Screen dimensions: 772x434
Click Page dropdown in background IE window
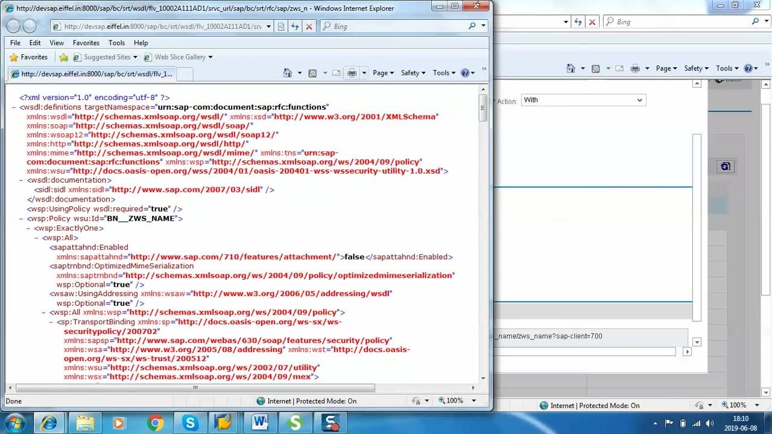click(666, 68)
